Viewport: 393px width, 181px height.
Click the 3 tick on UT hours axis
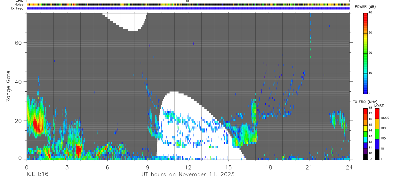click(x=67, y=167)
